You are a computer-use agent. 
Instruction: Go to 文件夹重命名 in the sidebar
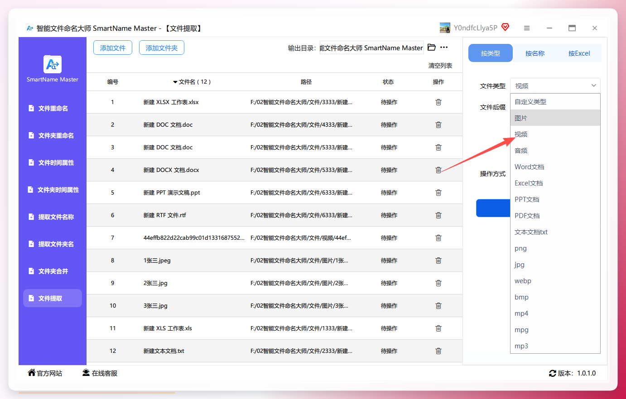(53, 136)
